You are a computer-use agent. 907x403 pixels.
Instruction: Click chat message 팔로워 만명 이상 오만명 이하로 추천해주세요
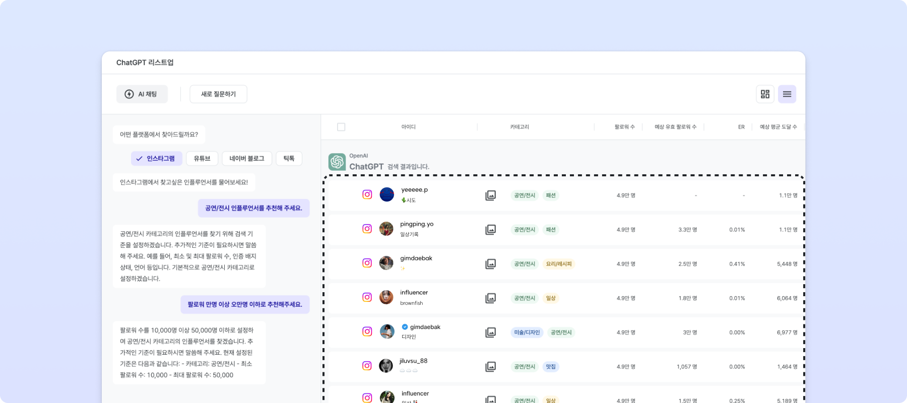[x=245, y=304]
